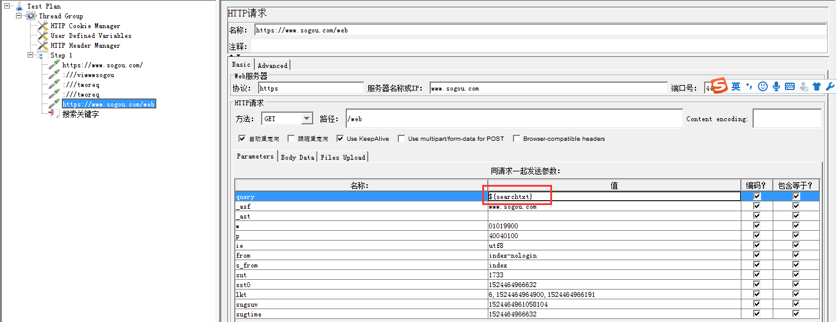837x322 pixels.
Task: Collapse the Step 1 tree node
Action: click(x=31, y=55)
